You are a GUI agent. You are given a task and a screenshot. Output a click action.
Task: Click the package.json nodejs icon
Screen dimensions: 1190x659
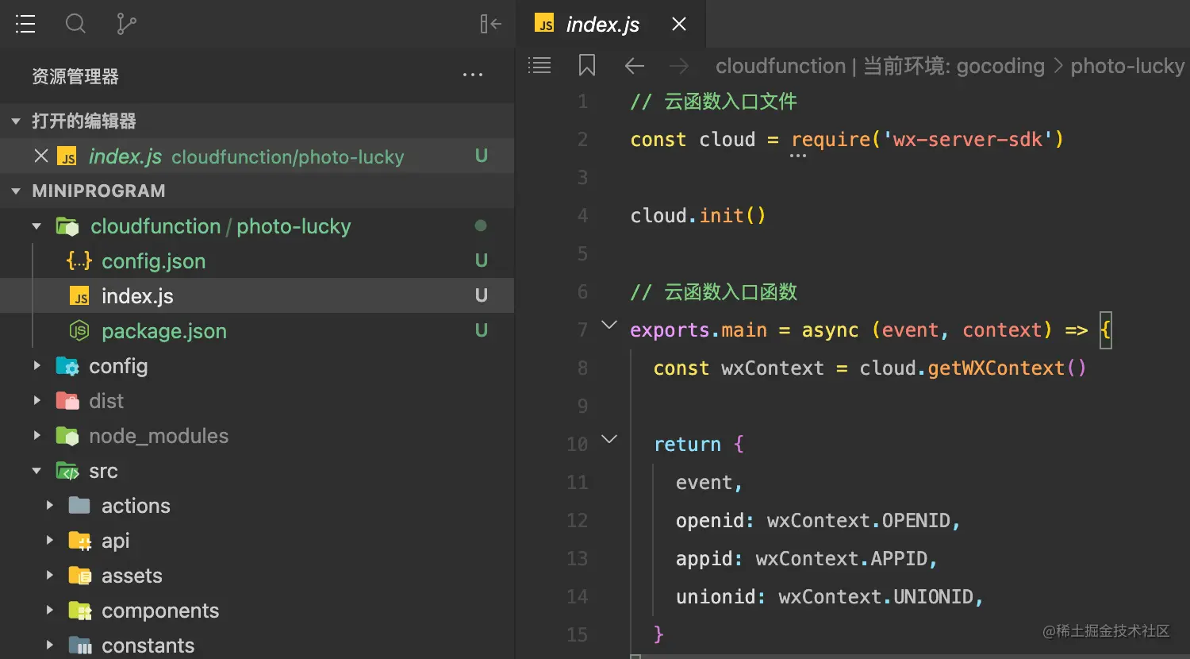[x=79, y=331]
